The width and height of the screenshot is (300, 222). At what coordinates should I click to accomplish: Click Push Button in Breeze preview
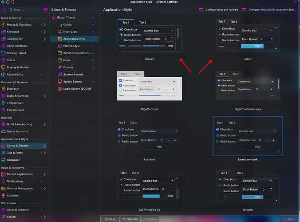[152, 39]
